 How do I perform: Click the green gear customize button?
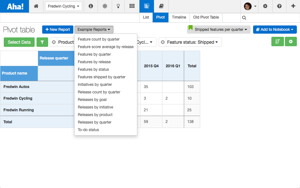[x=291, y=41]
